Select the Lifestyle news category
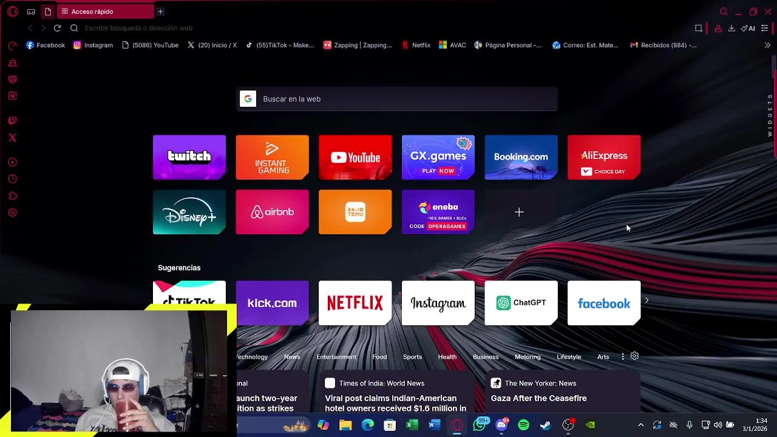The width and height of the screenshot is (777, 437). pos(569,357)
